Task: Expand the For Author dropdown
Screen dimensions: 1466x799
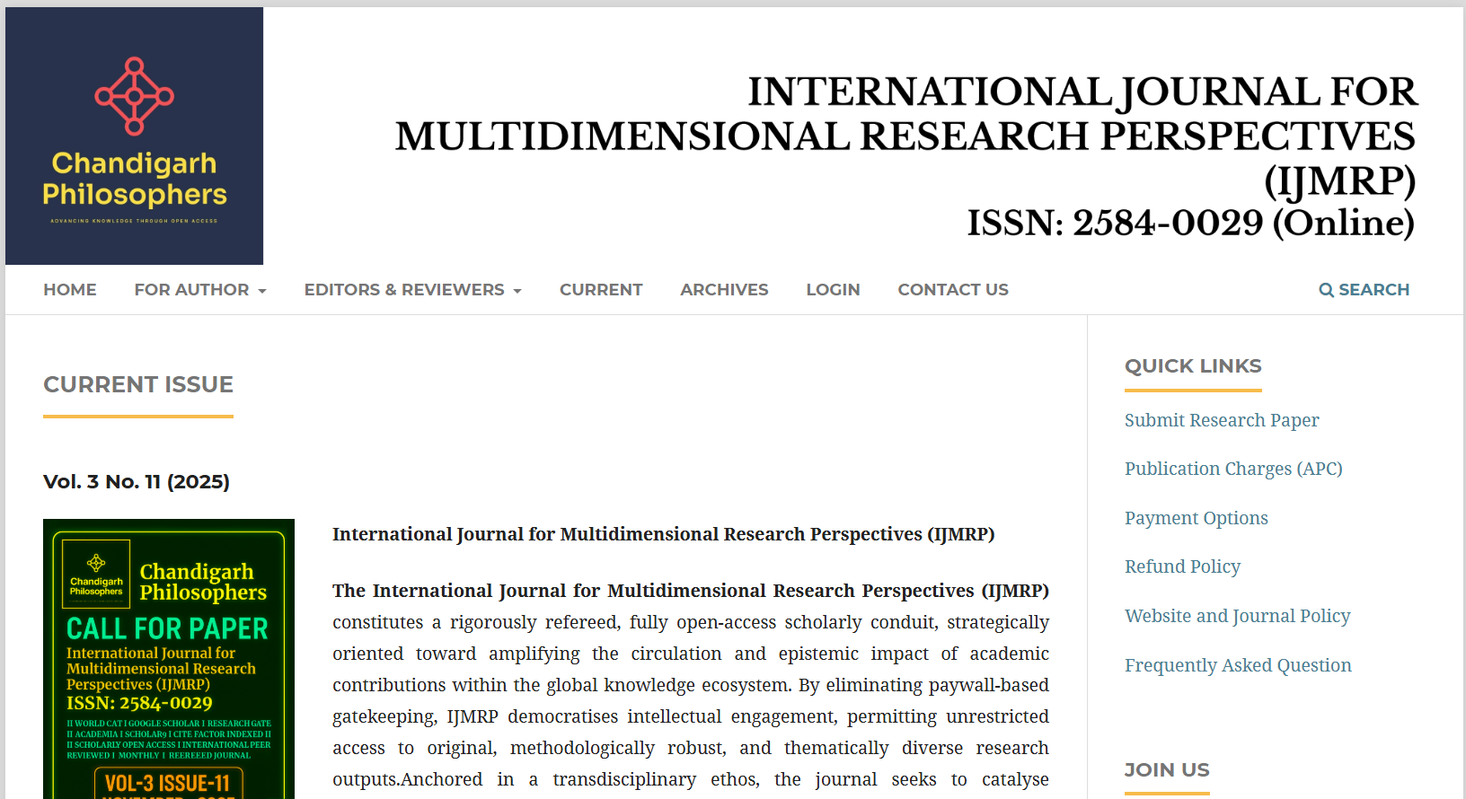Action: tap(199, 290)
